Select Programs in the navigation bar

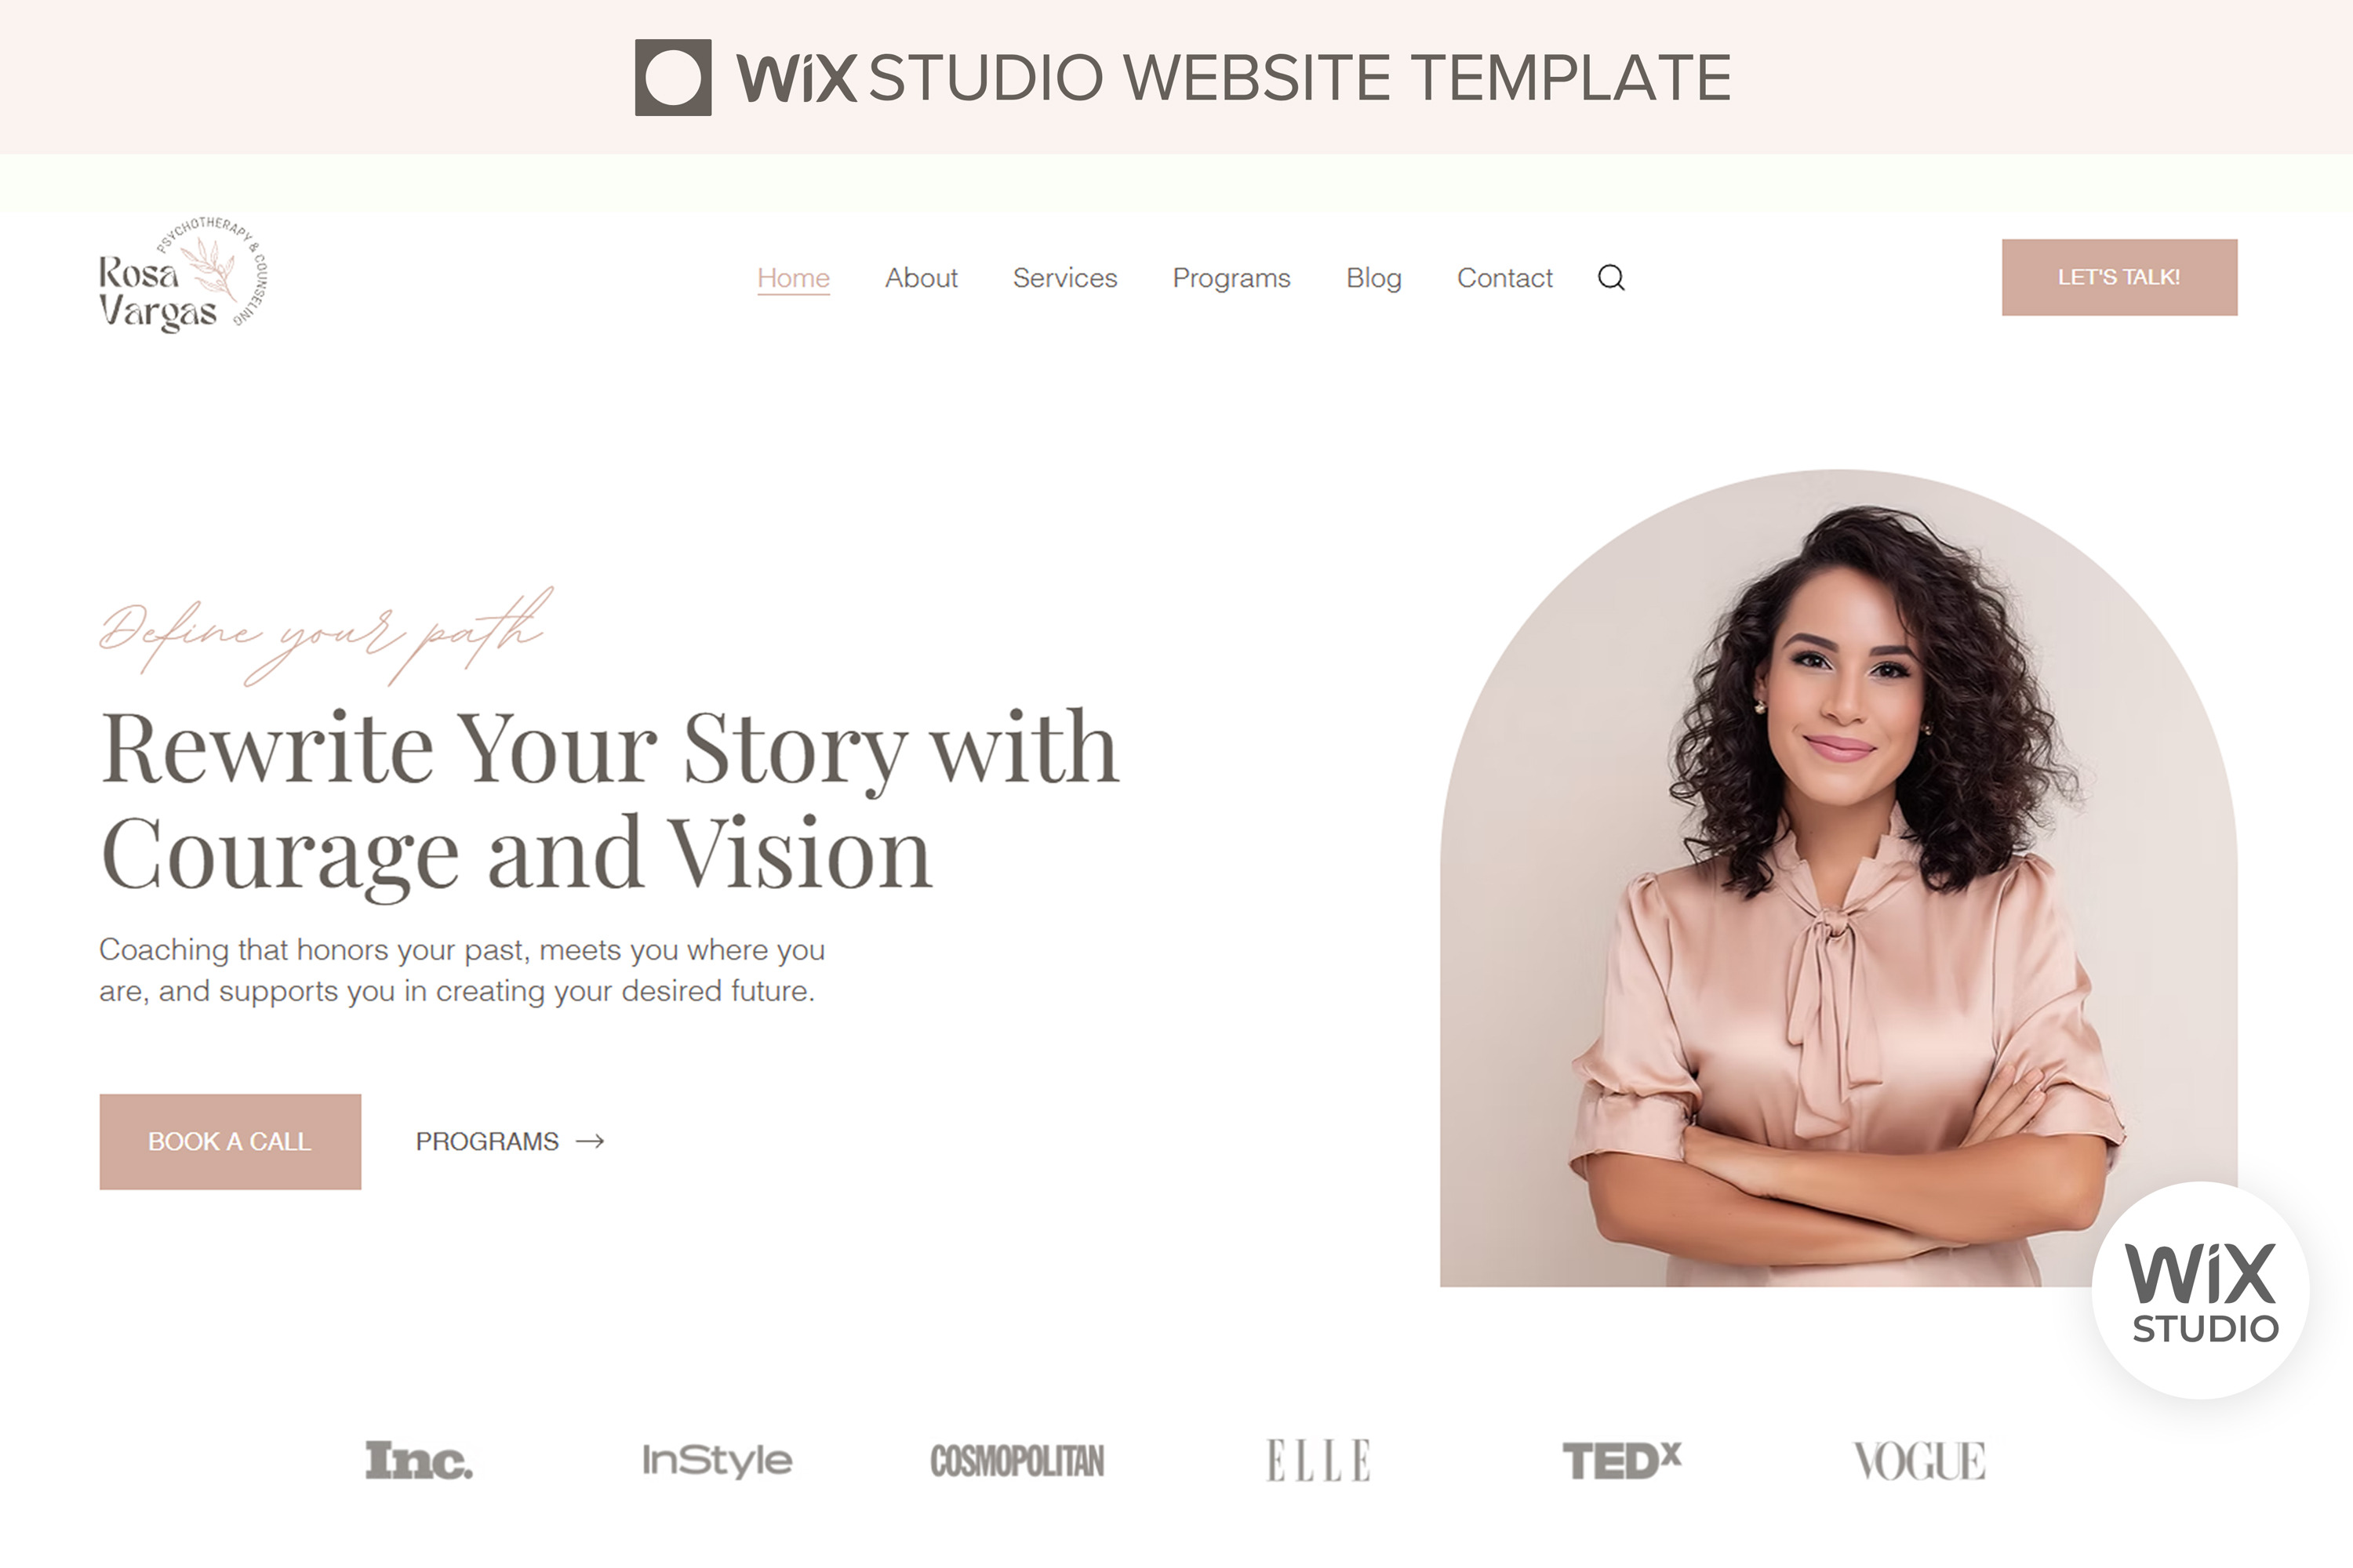point(1231,279)
